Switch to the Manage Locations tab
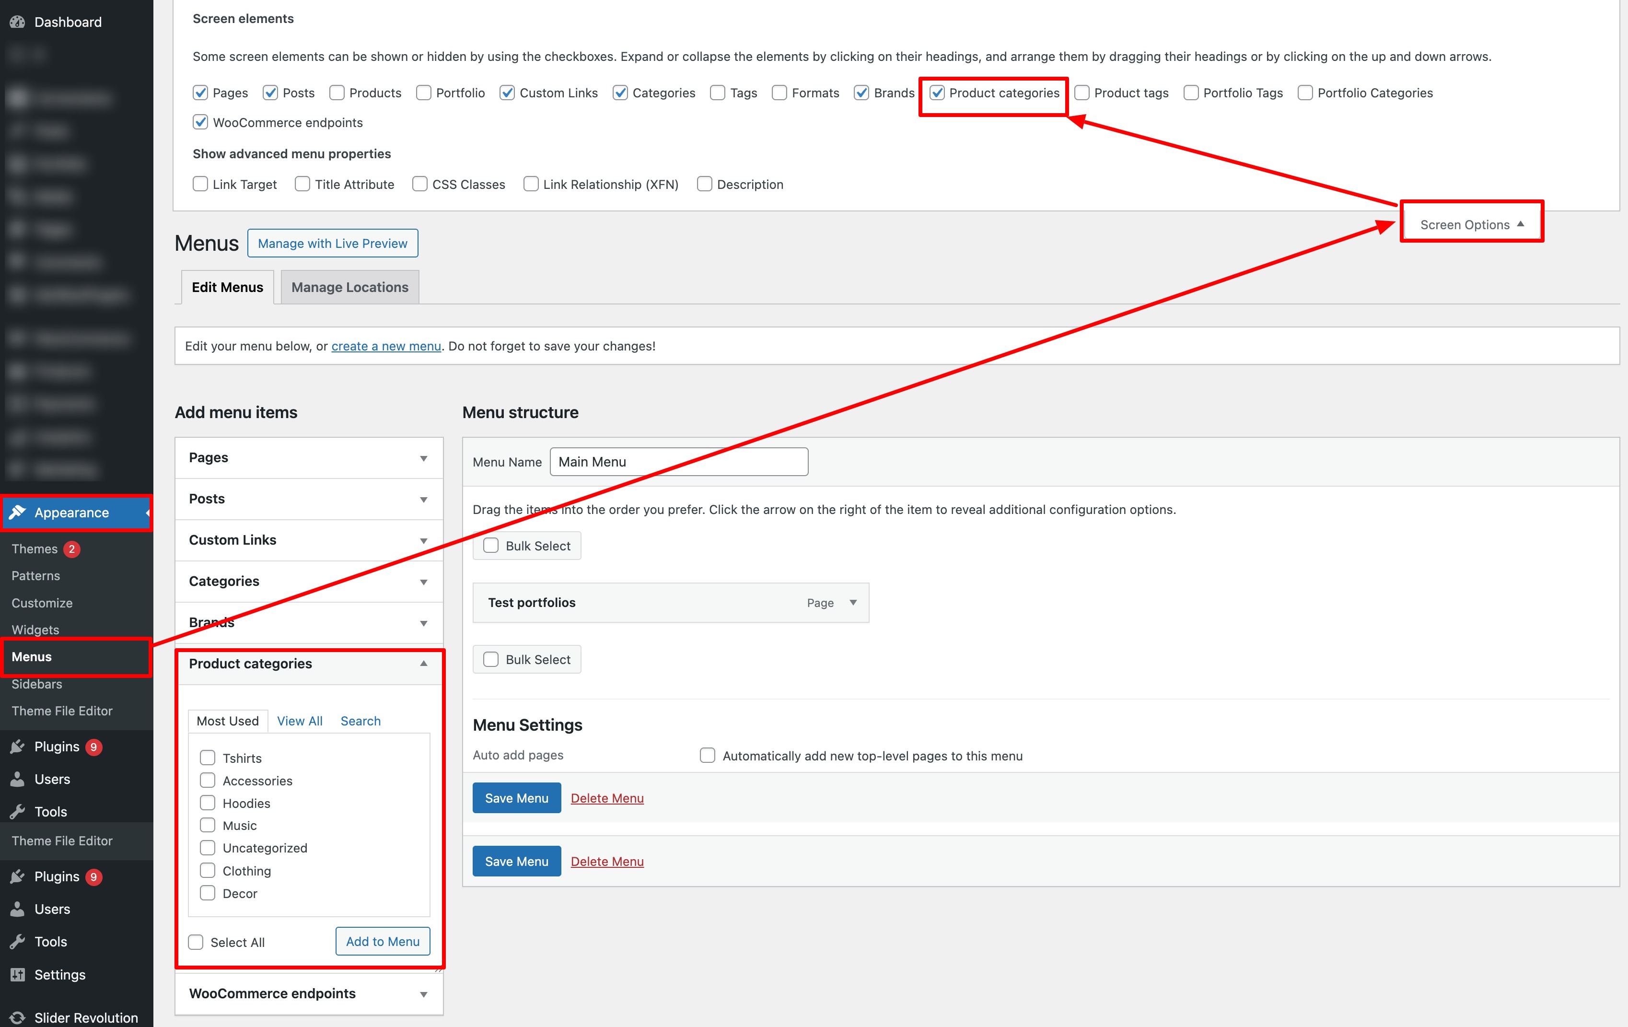1628x1027 pixels. pos(349,287)
